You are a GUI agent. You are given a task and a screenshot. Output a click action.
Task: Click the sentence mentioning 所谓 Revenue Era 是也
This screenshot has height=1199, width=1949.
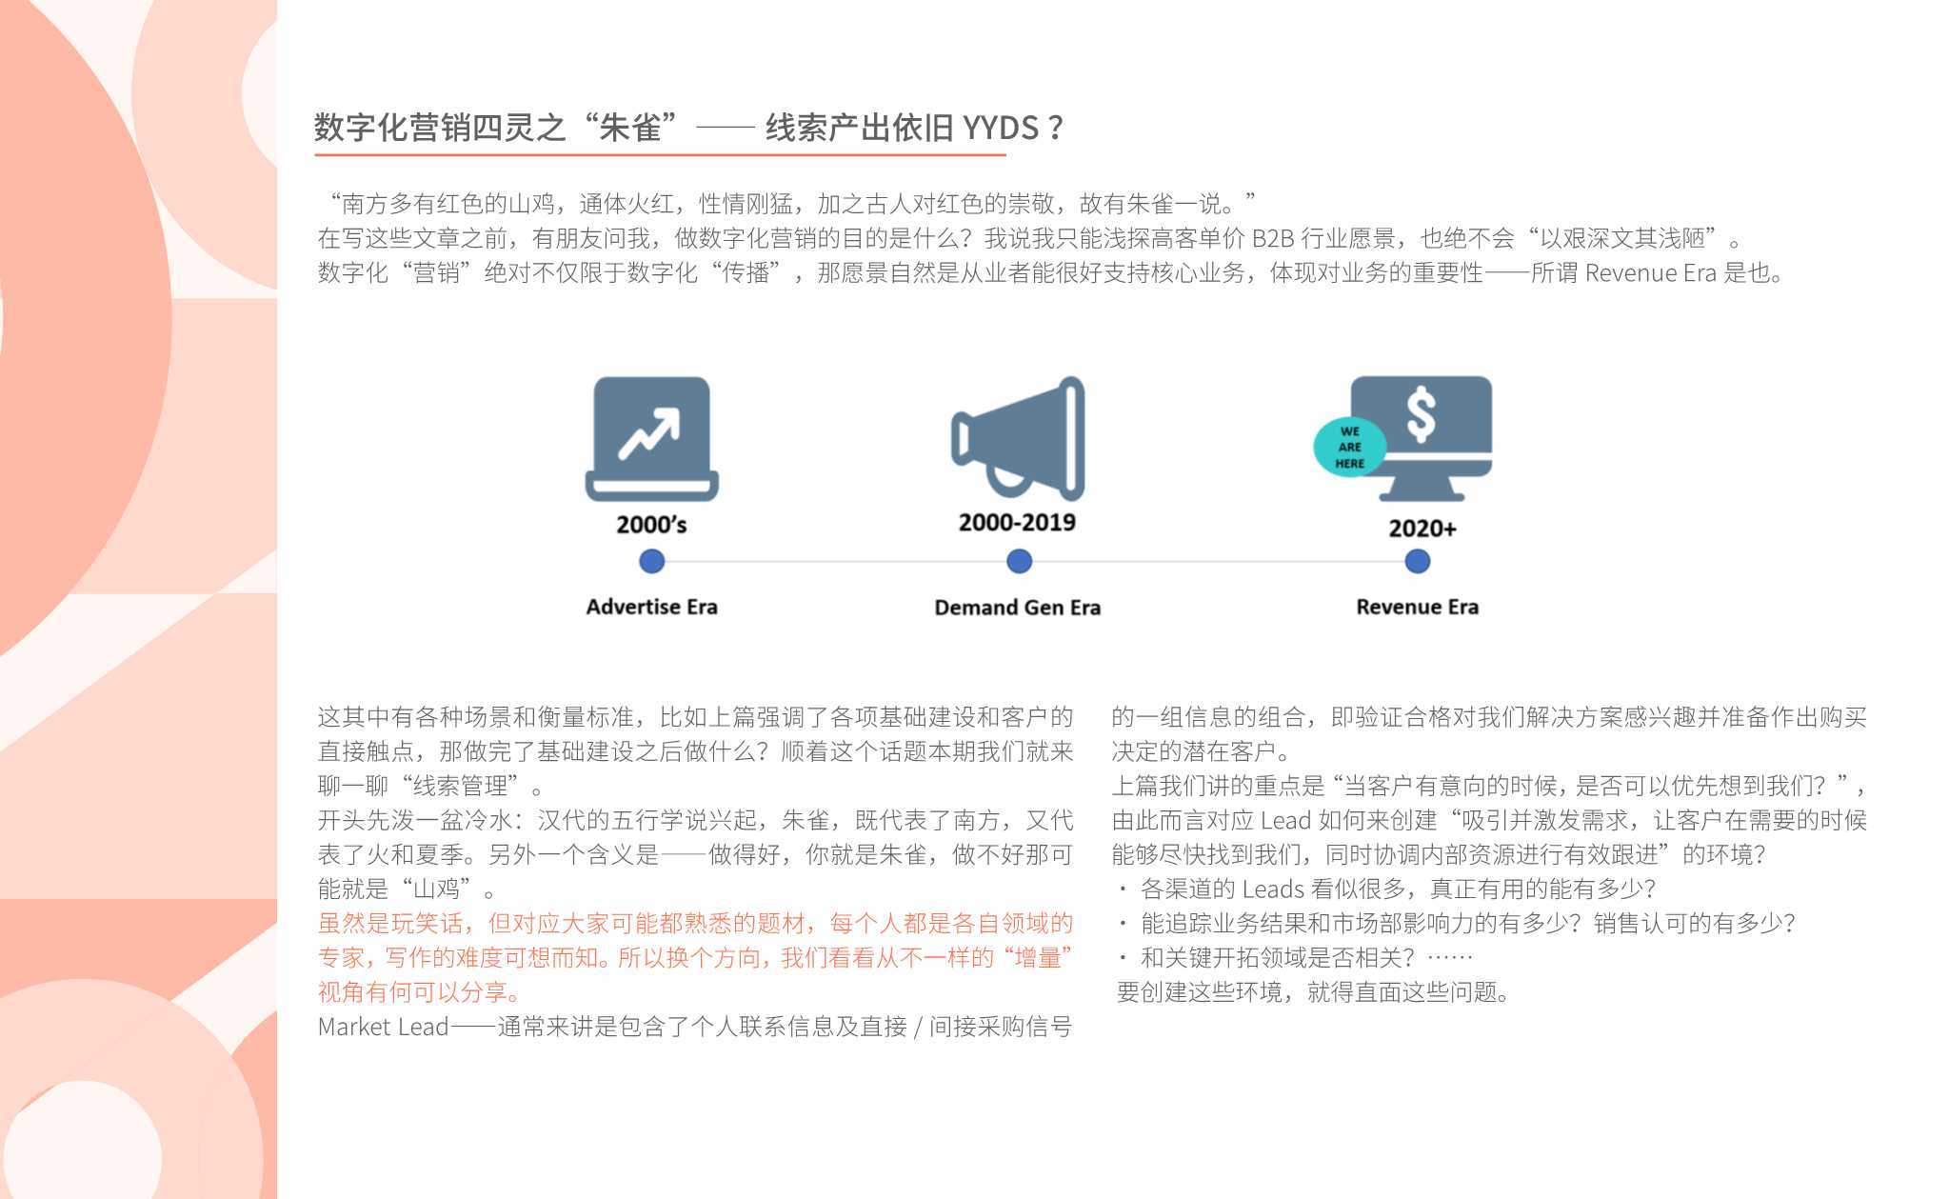coord(1051,272)
